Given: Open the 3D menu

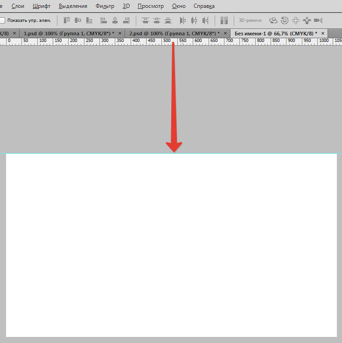Looking at the screenshot, I should tap(126, 6).
